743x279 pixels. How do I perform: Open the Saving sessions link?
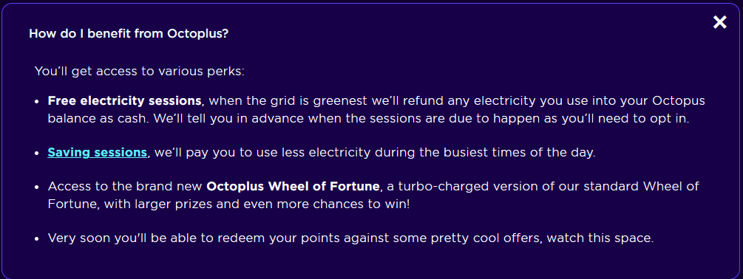pos(97,153)
